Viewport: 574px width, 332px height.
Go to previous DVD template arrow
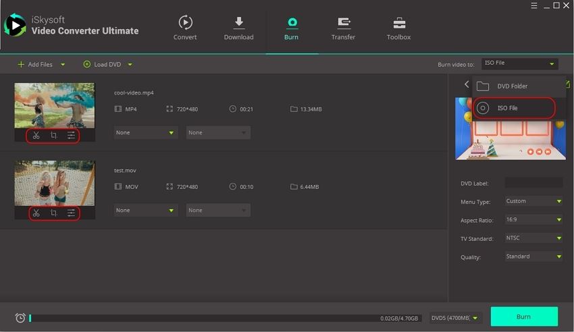(x=466, y=84)
